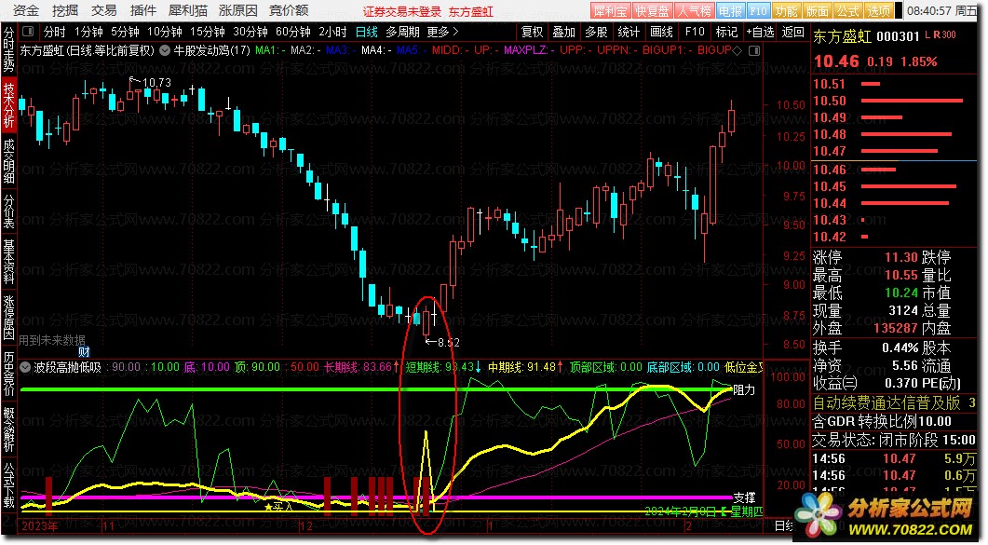Open the 插件 menu

coord(143,10)
